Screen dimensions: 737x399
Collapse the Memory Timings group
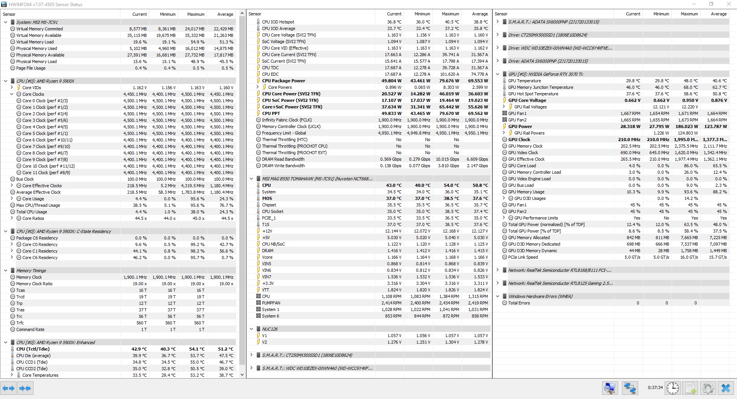(5, 271)
